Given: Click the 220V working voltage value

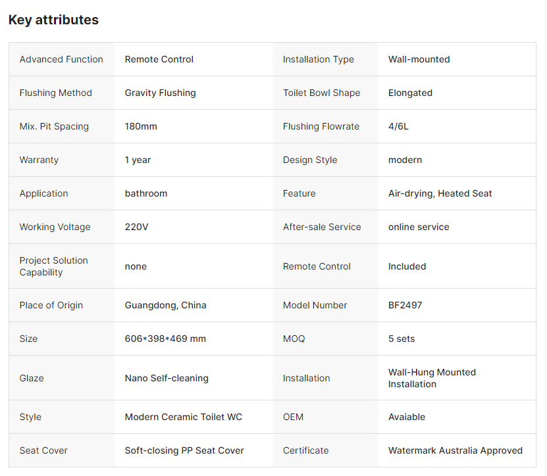Looking at the screenshot, I should coord(136,227).
